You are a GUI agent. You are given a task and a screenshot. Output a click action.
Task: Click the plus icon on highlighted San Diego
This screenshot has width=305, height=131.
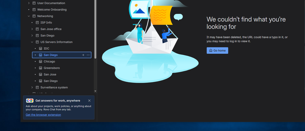pyautogui.click(x=83, y=55)
